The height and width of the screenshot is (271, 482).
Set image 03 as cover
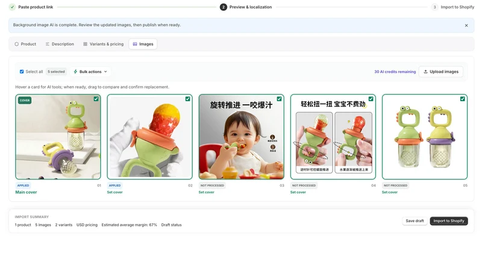point(206,192)
